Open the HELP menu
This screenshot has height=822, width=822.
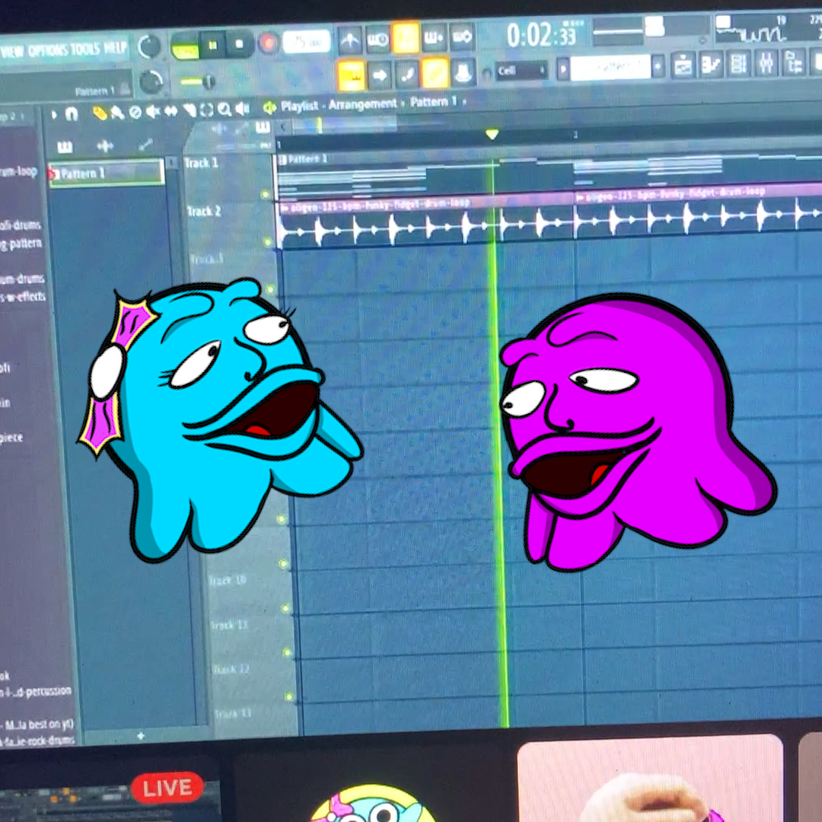tap(115, 48)
